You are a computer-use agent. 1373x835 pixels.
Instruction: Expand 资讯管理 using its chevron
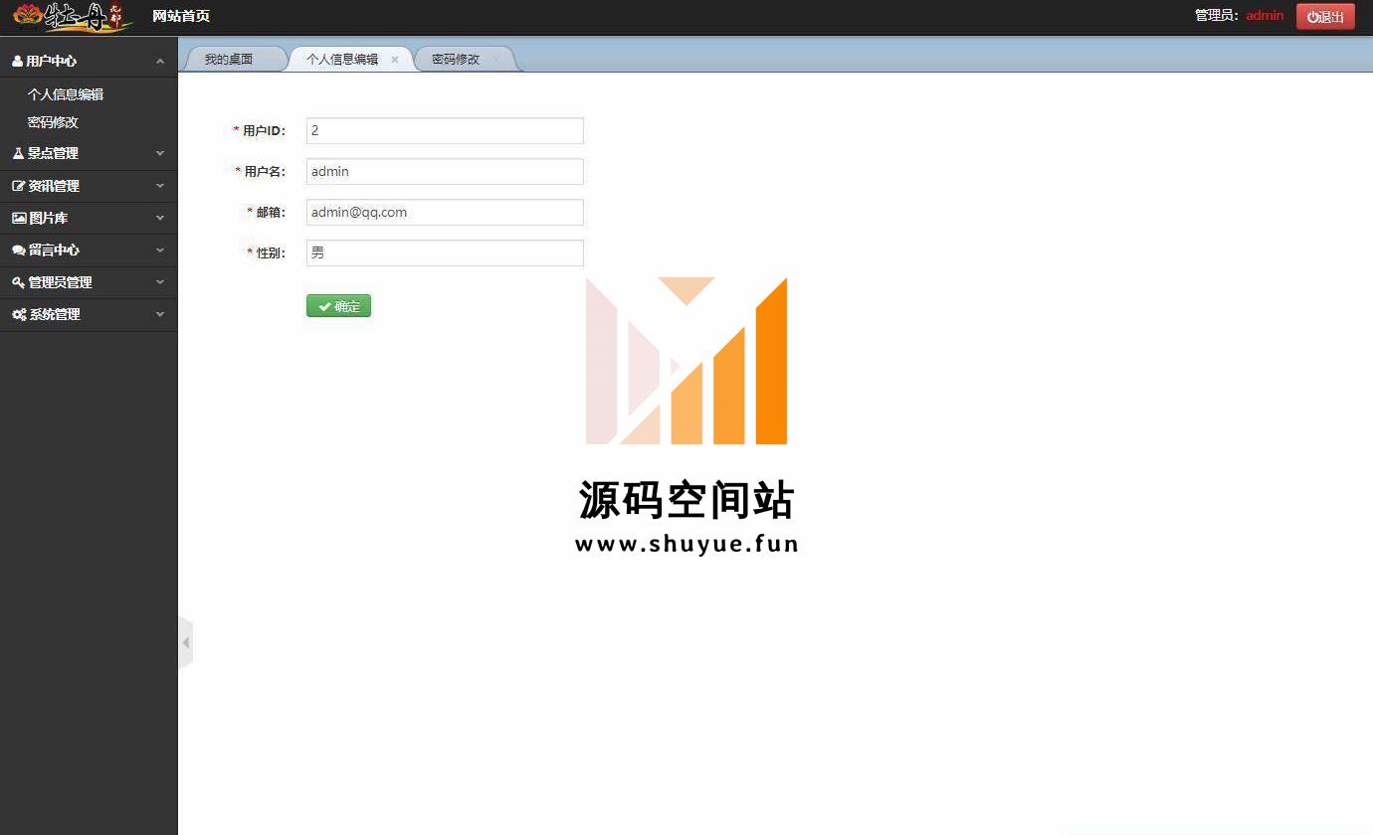160,186
